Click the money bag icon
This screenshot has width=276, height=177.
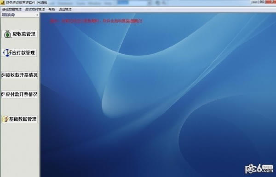tap(7, 34)
